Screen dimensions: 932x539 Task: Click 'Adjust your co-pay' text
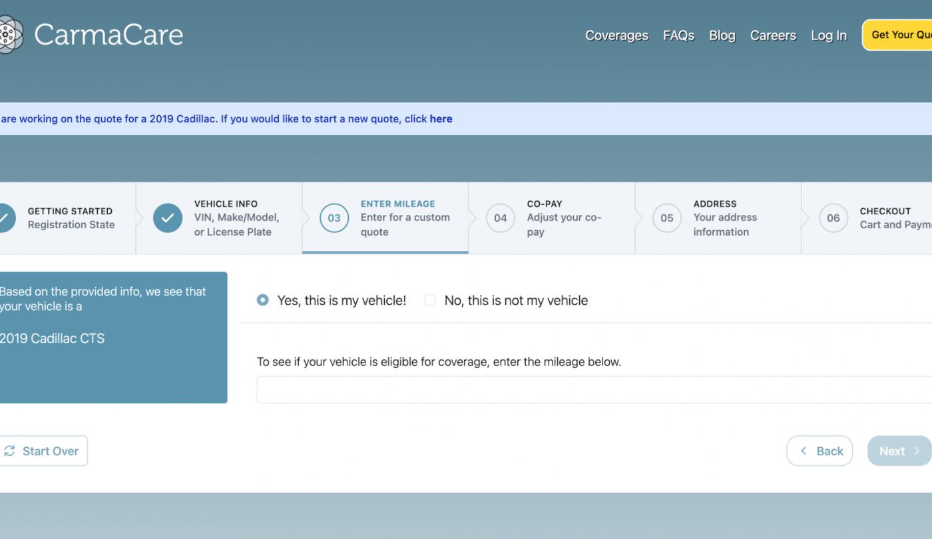click(x=565, y=224)
